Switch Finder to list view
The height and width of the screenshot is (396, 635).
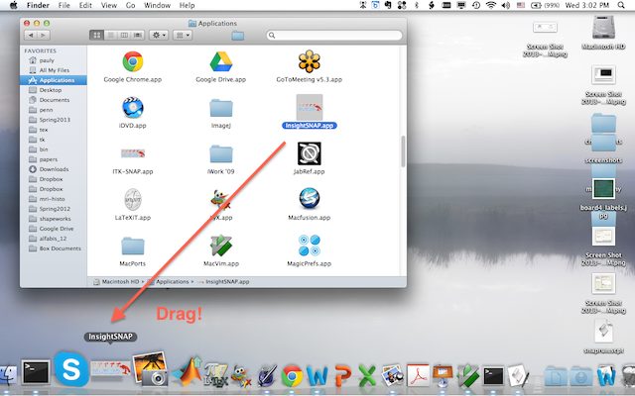110,36
